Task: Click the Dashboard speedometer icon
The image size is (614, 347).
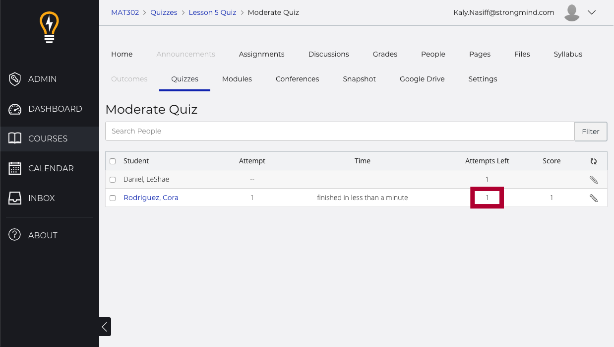Action: pyautogui.click(x=15, y=109)
